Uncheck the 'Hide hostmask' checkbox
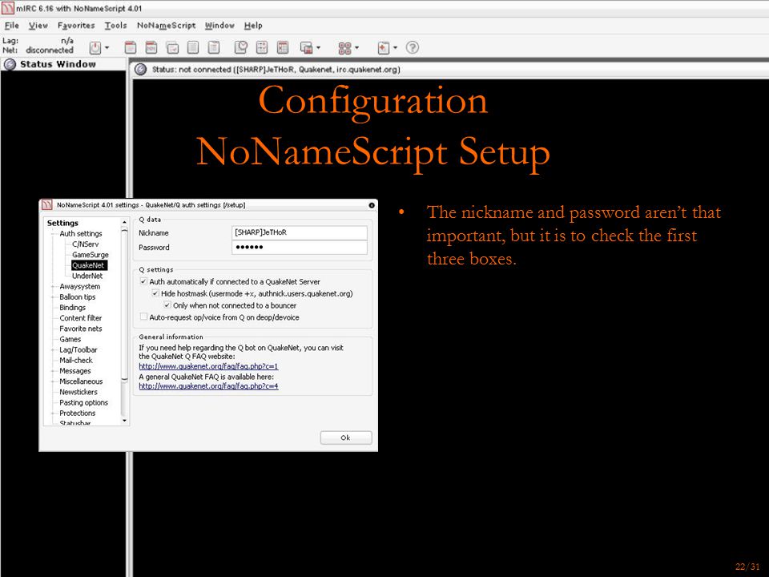 155,293
